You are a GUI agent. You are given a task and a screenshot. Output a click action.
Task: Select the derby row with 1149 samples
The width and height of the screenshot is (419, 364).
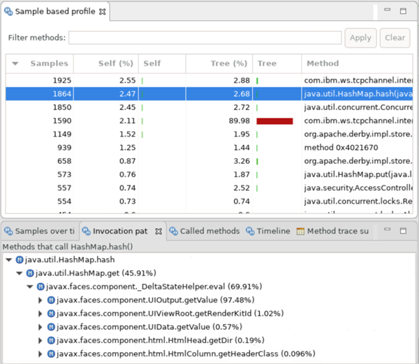(209, 134)
